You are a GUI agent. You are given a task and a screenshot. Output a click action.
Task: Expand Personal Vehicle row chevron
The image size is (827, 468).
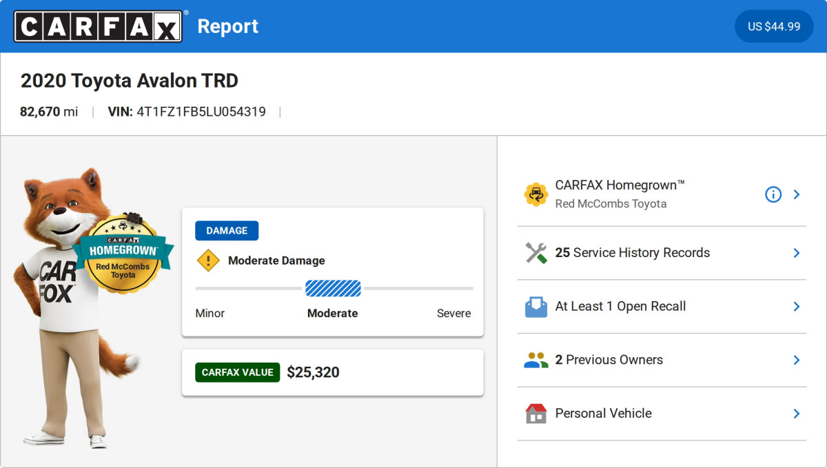tap(797, 414)
